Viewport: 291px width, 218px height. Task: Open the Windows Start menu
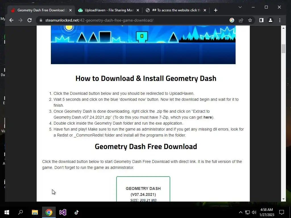(x=7, y=212)
